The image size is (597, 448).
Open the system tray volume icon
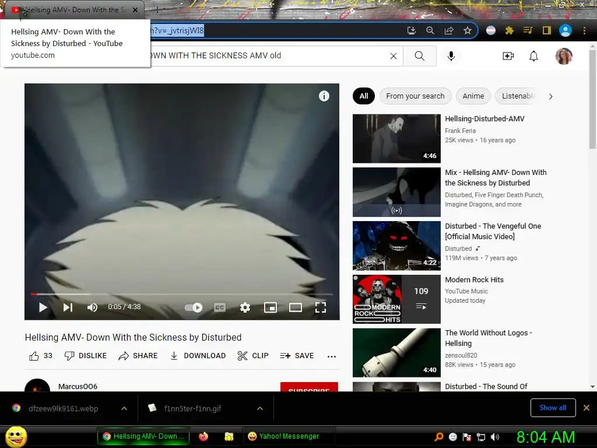tap(495, 437)
